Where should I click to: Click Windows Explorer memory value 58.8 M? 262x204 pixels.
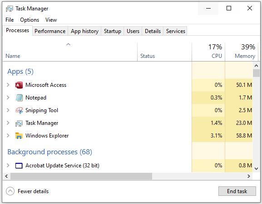coord(244,136)
